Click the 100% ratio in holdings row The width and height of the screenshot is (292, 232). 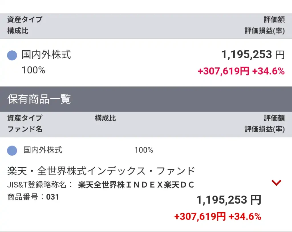pos(144,150)
